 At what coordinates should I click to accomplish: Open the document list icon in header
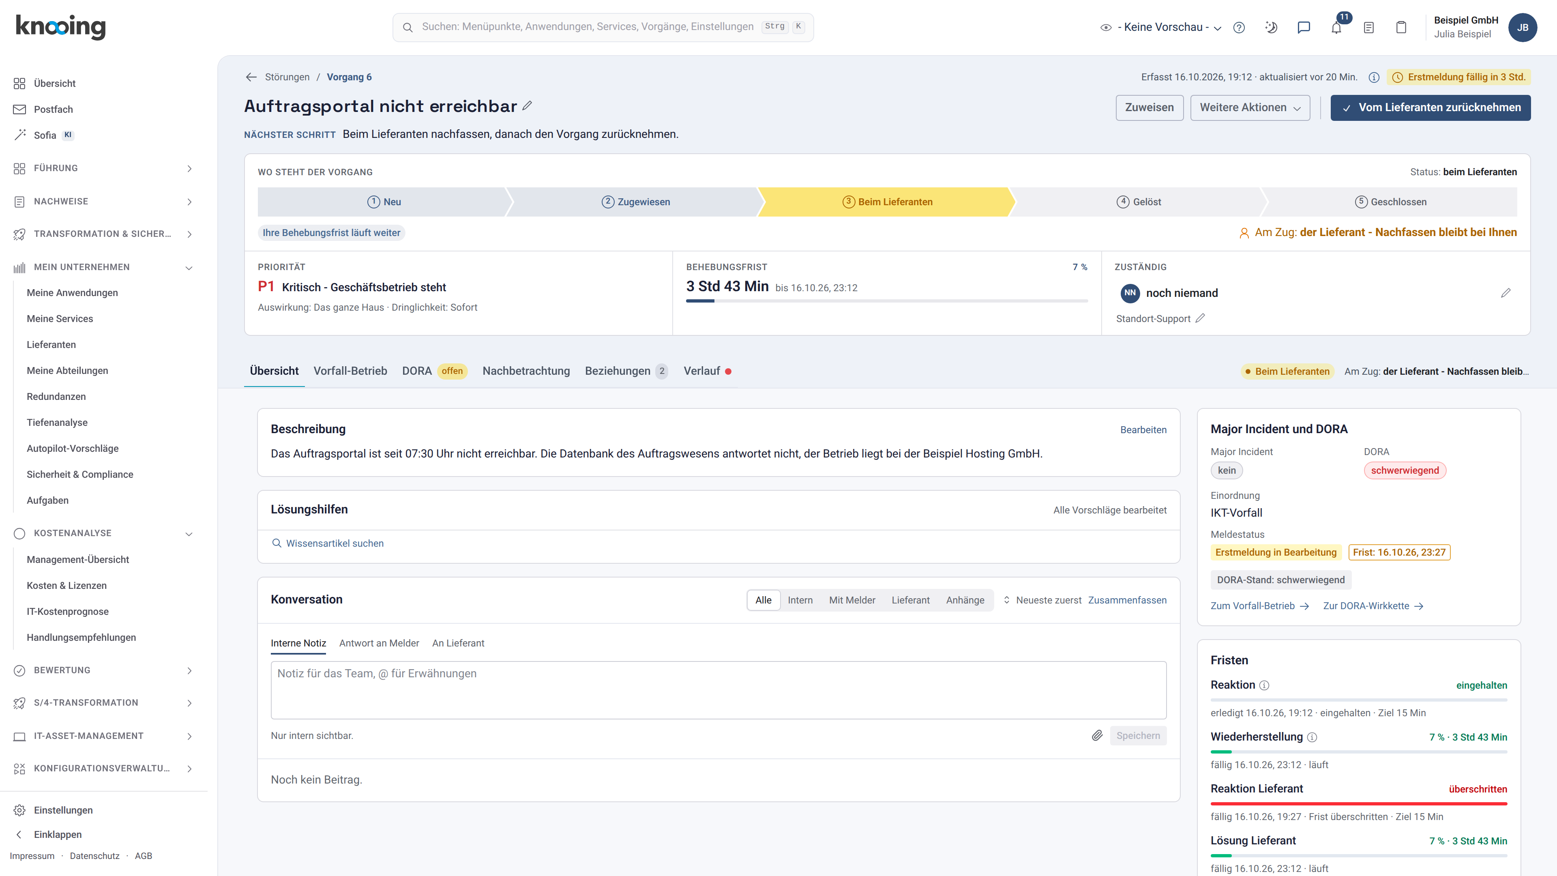tap(1369, 27)
